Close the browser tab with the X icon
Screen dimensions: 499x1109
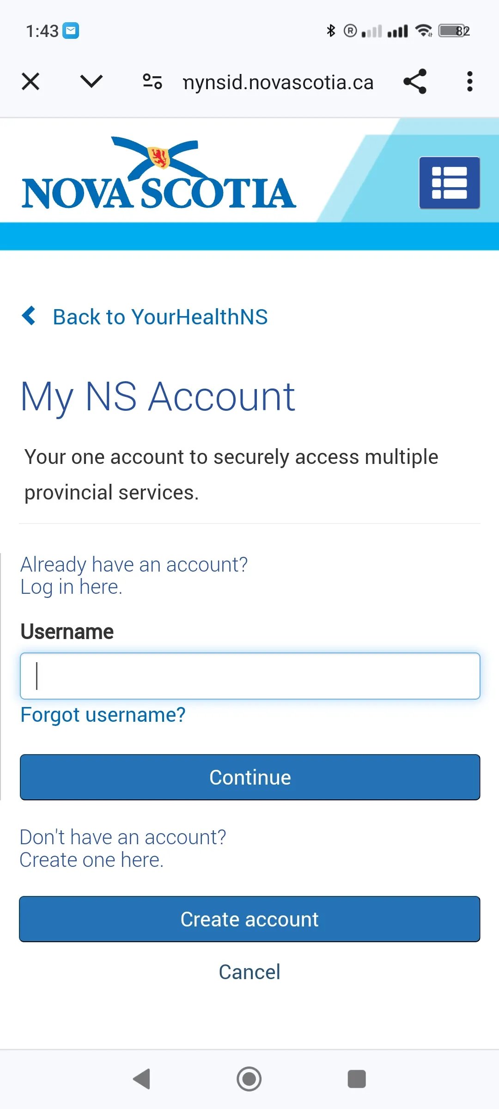tap(30, 82)
